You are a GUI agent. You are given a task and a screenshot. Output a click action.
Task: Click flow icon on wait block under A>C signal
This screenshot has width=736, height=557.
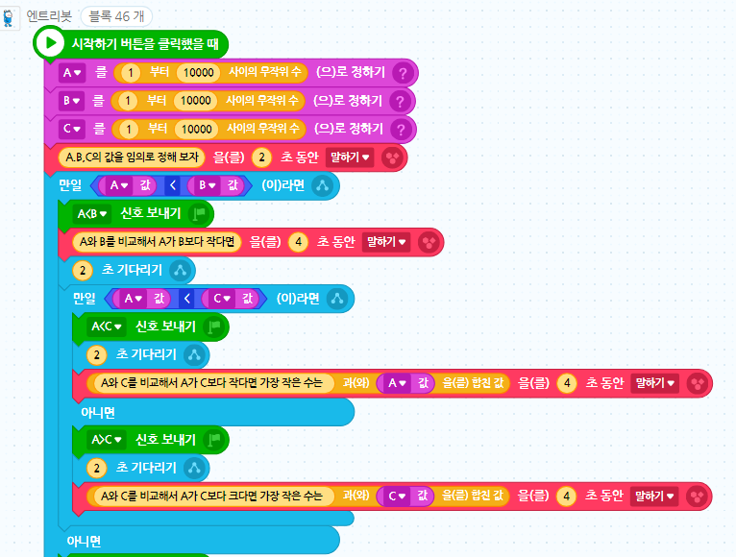click(194, 468)
